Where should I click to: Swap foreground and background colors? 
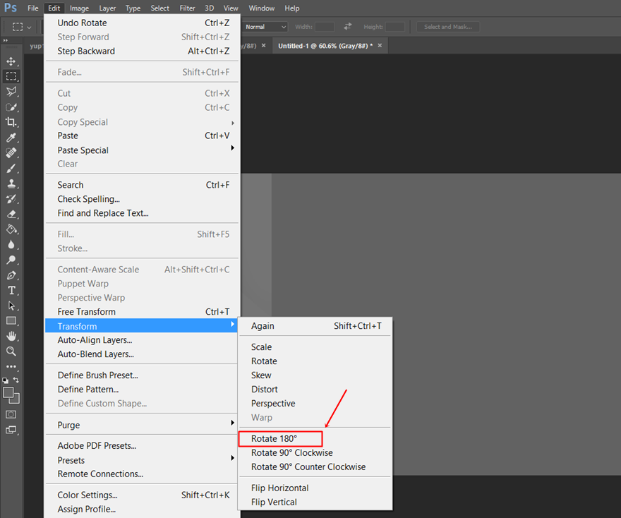(x=16, y=380)
